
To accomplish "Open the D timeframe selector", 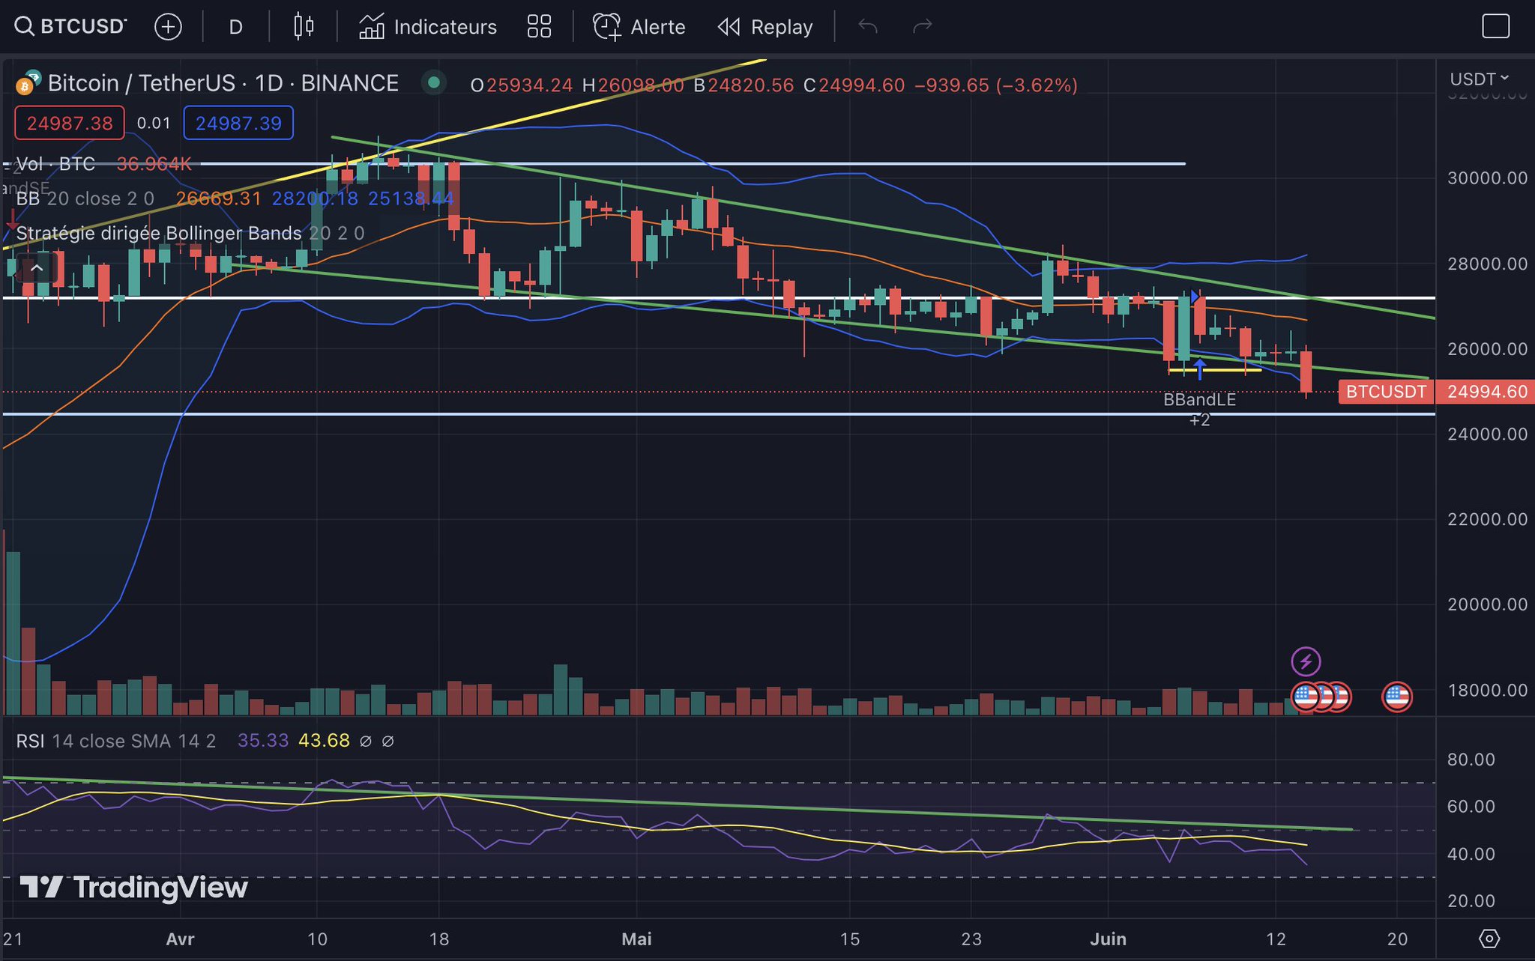I will 235,28.
